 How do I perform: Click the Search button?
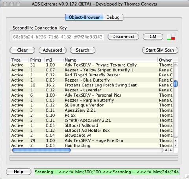pos(83,50)
